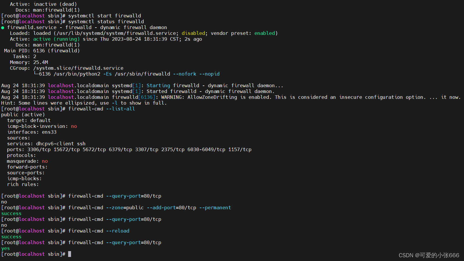Click port '3306/tcp' in ports list
Viewport: 464px width, 261px height.
(x=39, y=149)
